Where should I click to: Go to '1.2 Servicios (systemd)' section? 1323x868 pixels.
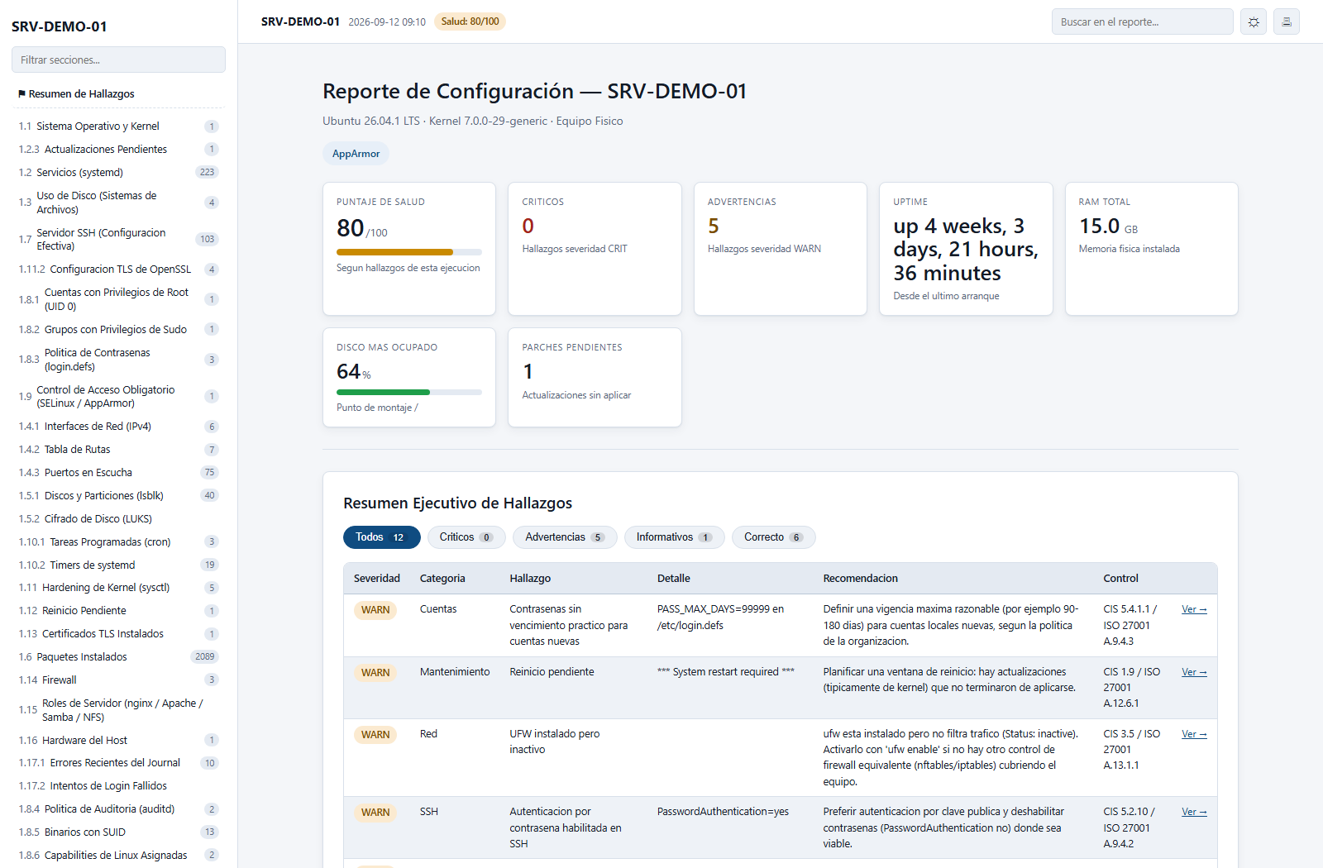pyautogui.click(x=118, y=173)
